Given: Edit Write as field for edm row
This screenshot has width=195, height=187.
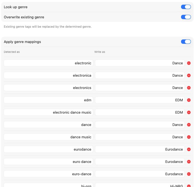Looking at the screenshot, I should [x=140, y=100].
